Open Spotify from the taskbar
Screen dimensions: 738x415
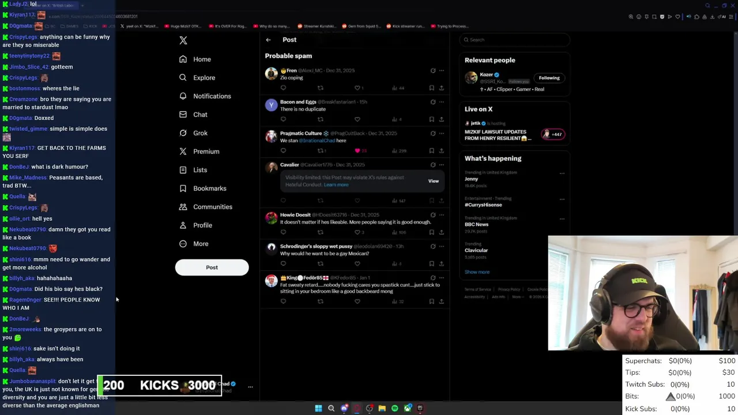[x=394, y=408]
